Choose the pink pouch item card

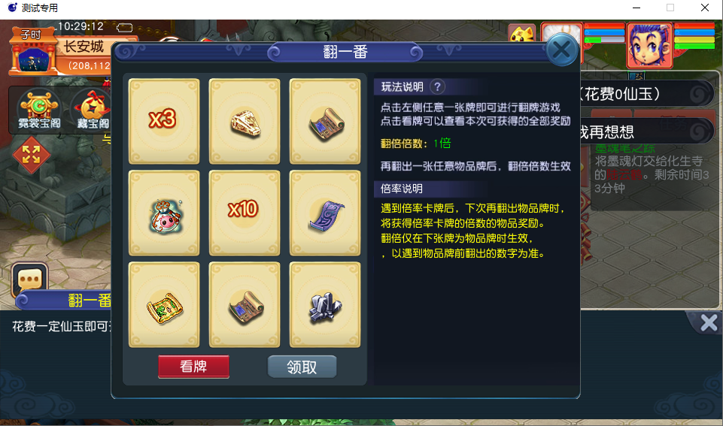(x=164, y=213)
